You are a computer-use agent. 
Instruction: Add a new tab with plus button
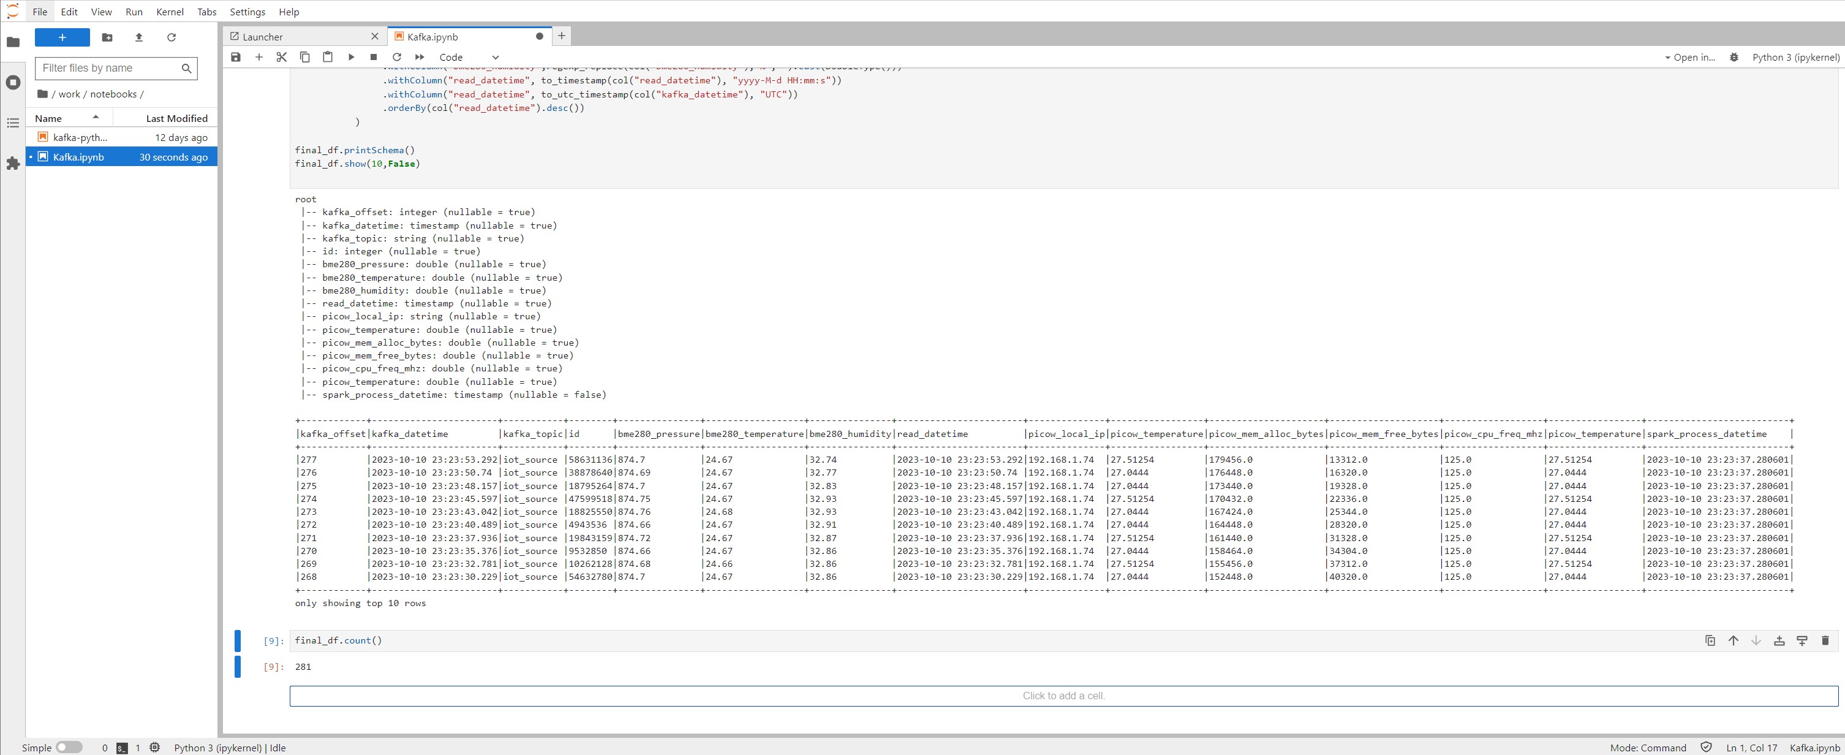tap(562, 36)
